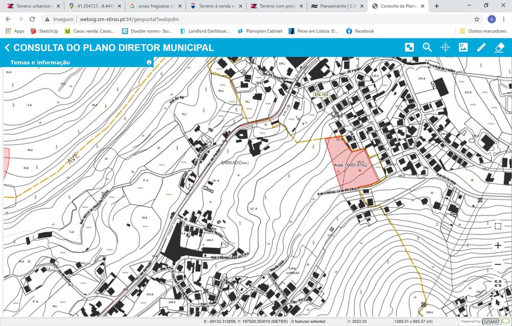This screenshot has height=326, width=512.
Task: Switch to the Terreno à venda tab
Action: (x=216, y=6)
